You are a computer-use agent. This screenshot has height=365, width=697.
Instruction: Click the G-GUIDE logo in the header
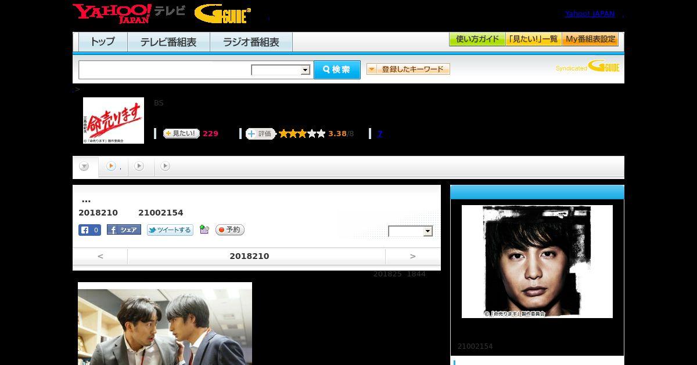click(x=222, y=14)
